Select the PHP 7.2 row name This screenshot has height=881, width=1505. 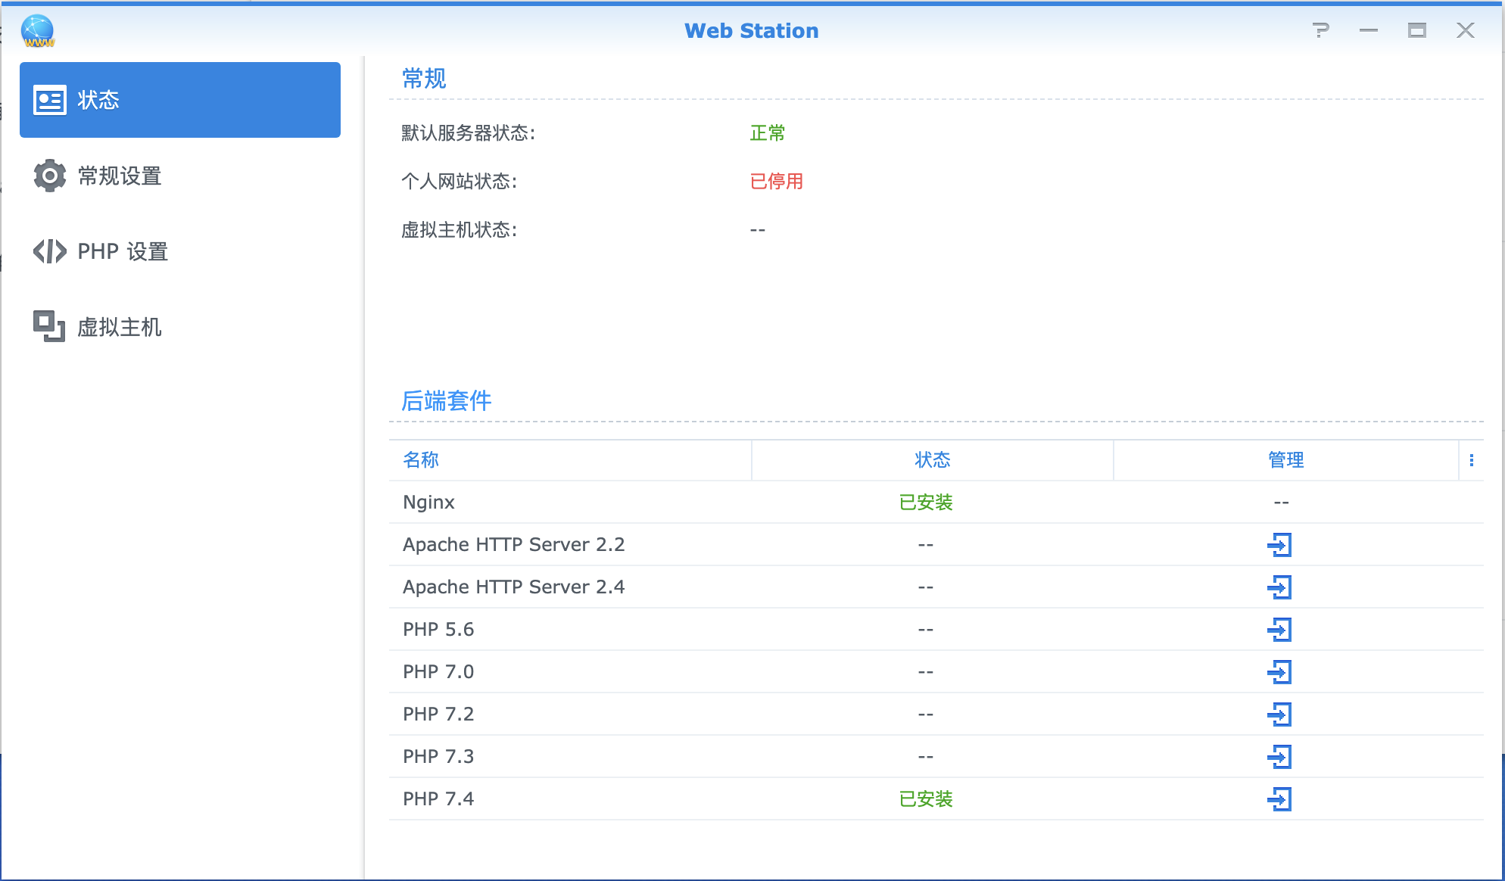(x=438, y=714)
